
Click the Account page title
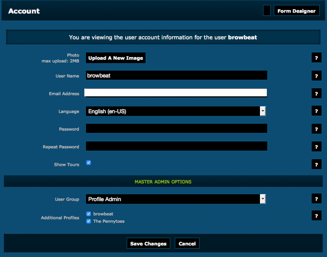coord(24,11)
